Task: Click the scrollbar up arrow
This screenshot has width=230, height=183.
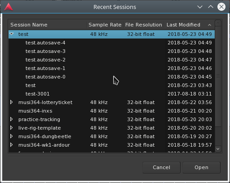Action: tap(218, 23)
